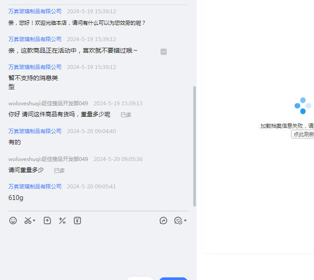The image size is (314, 280).
Task: Click the white button left of the blue button
Action: point(140,278)
